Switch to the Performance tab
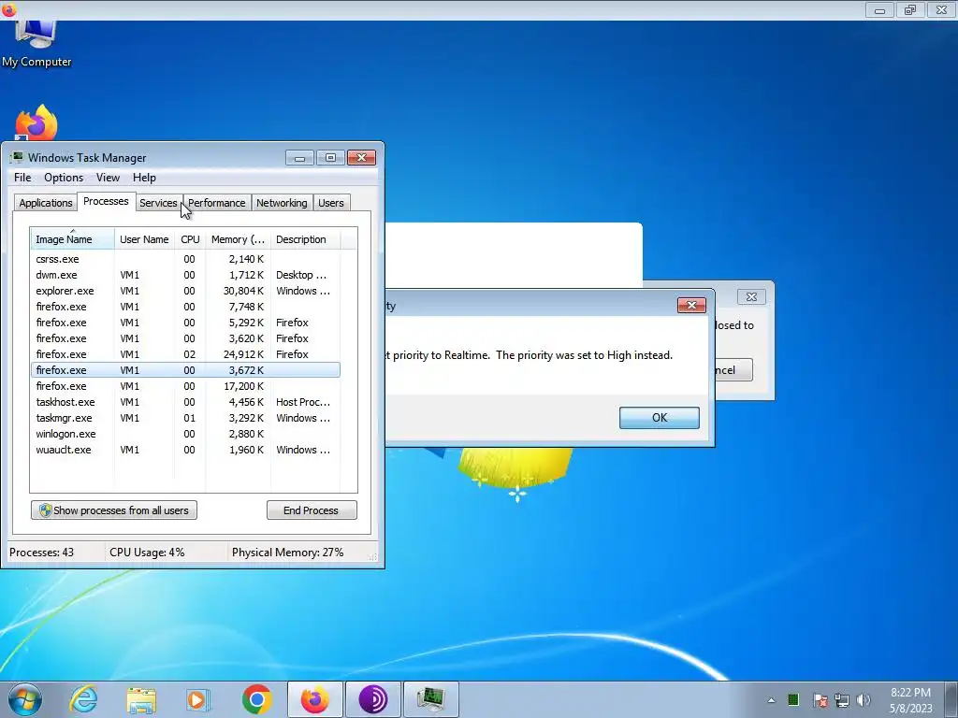The image size is (958, 718). (x=217, y=203)
